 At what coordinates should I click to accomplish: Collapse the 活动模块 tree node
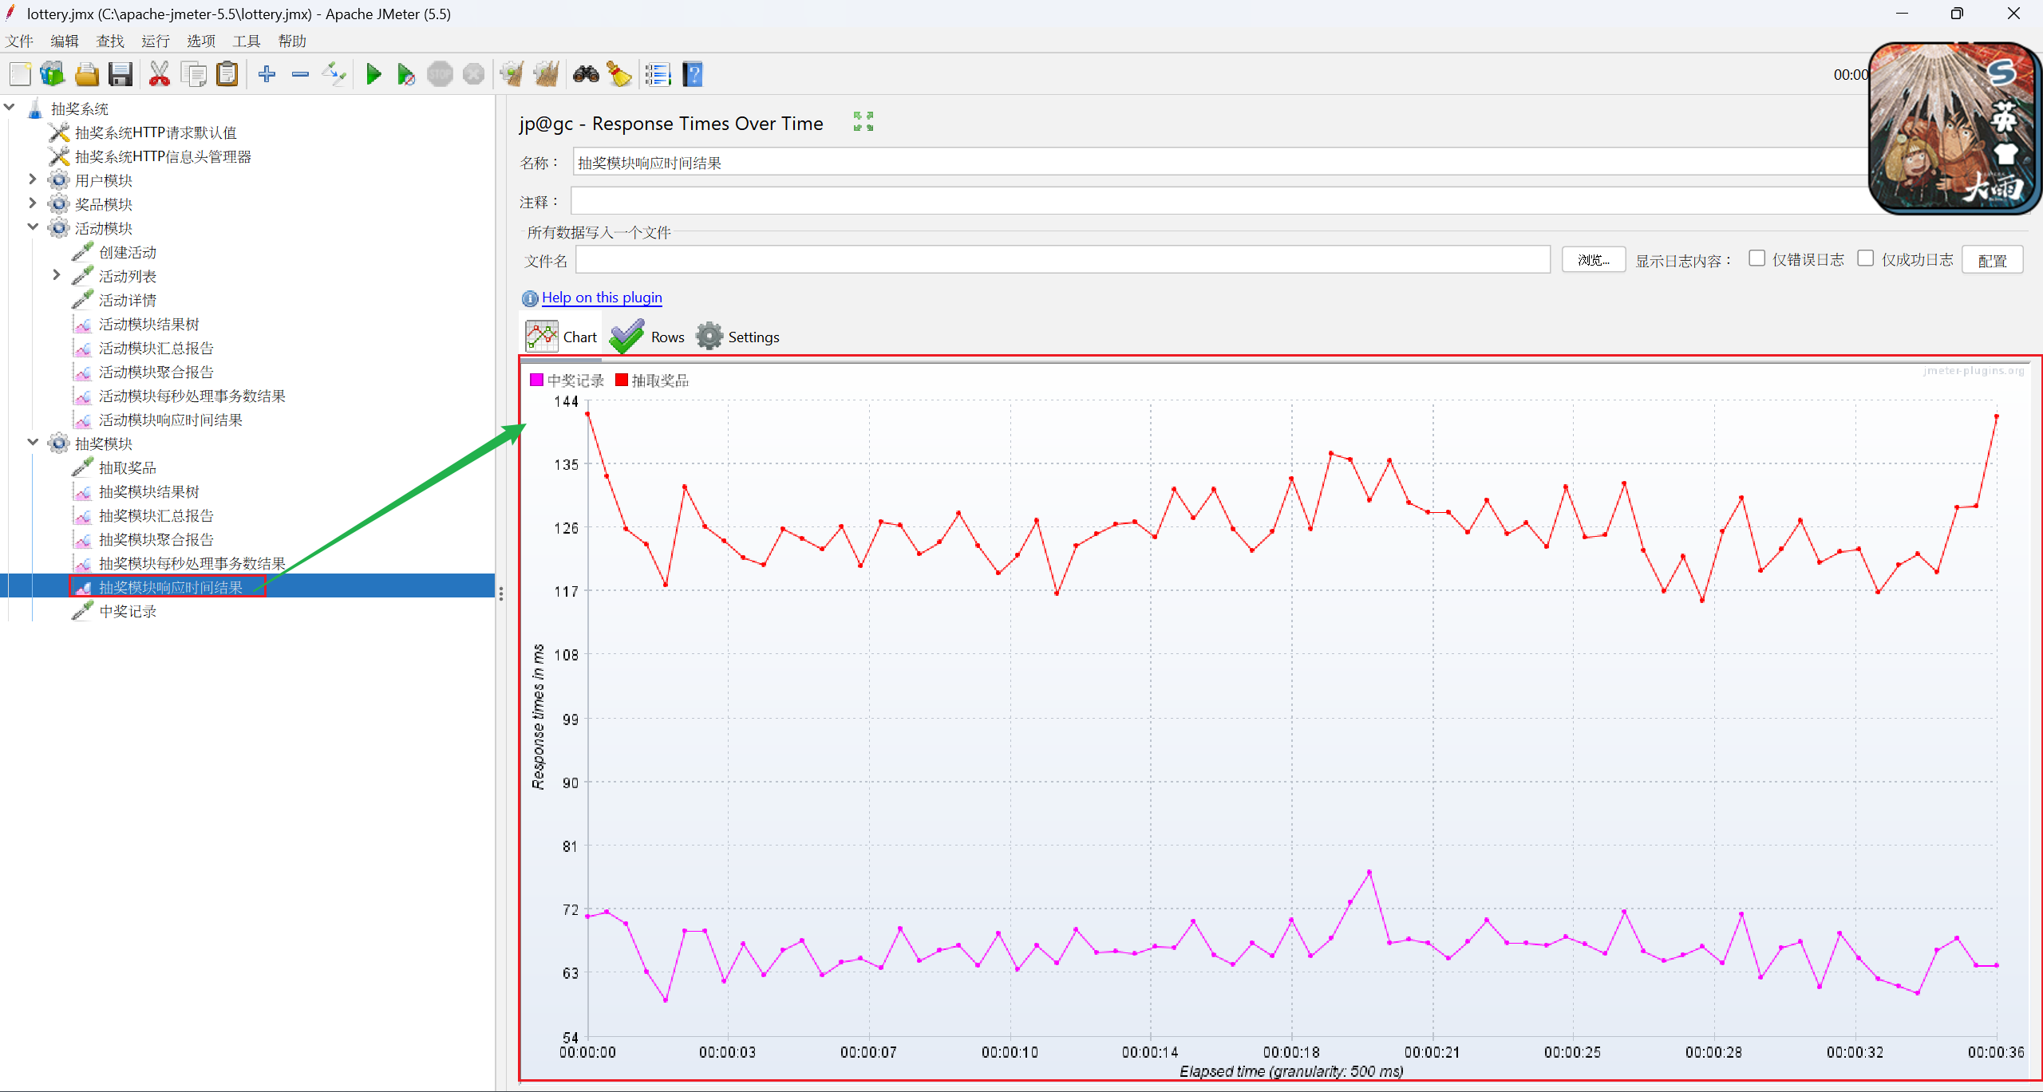33,227
